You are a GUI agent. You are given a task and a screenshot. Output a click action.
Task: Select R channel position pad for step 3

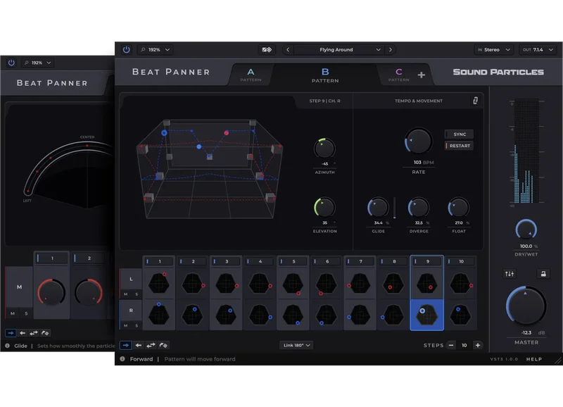[226, 315]
